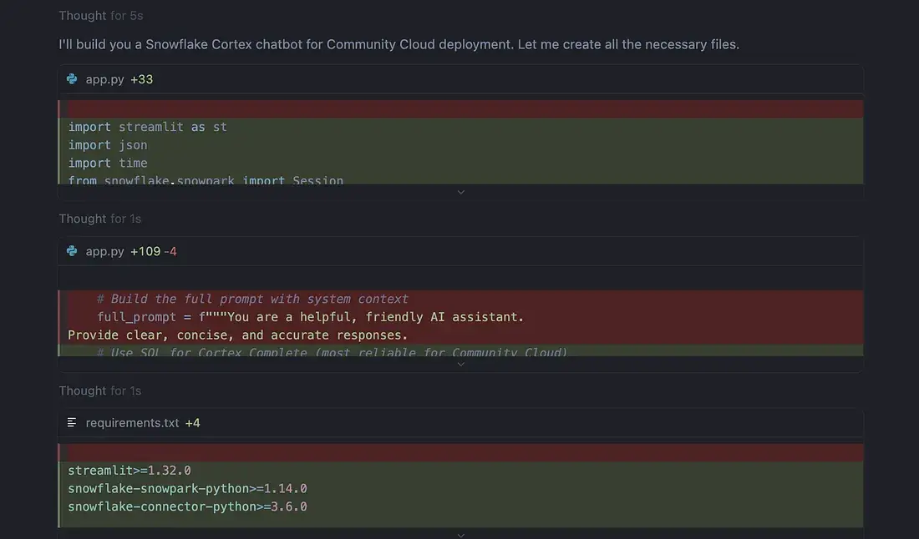
Task: Click the 'import streamlit as st' code line
Action: [x=147, y=127]
